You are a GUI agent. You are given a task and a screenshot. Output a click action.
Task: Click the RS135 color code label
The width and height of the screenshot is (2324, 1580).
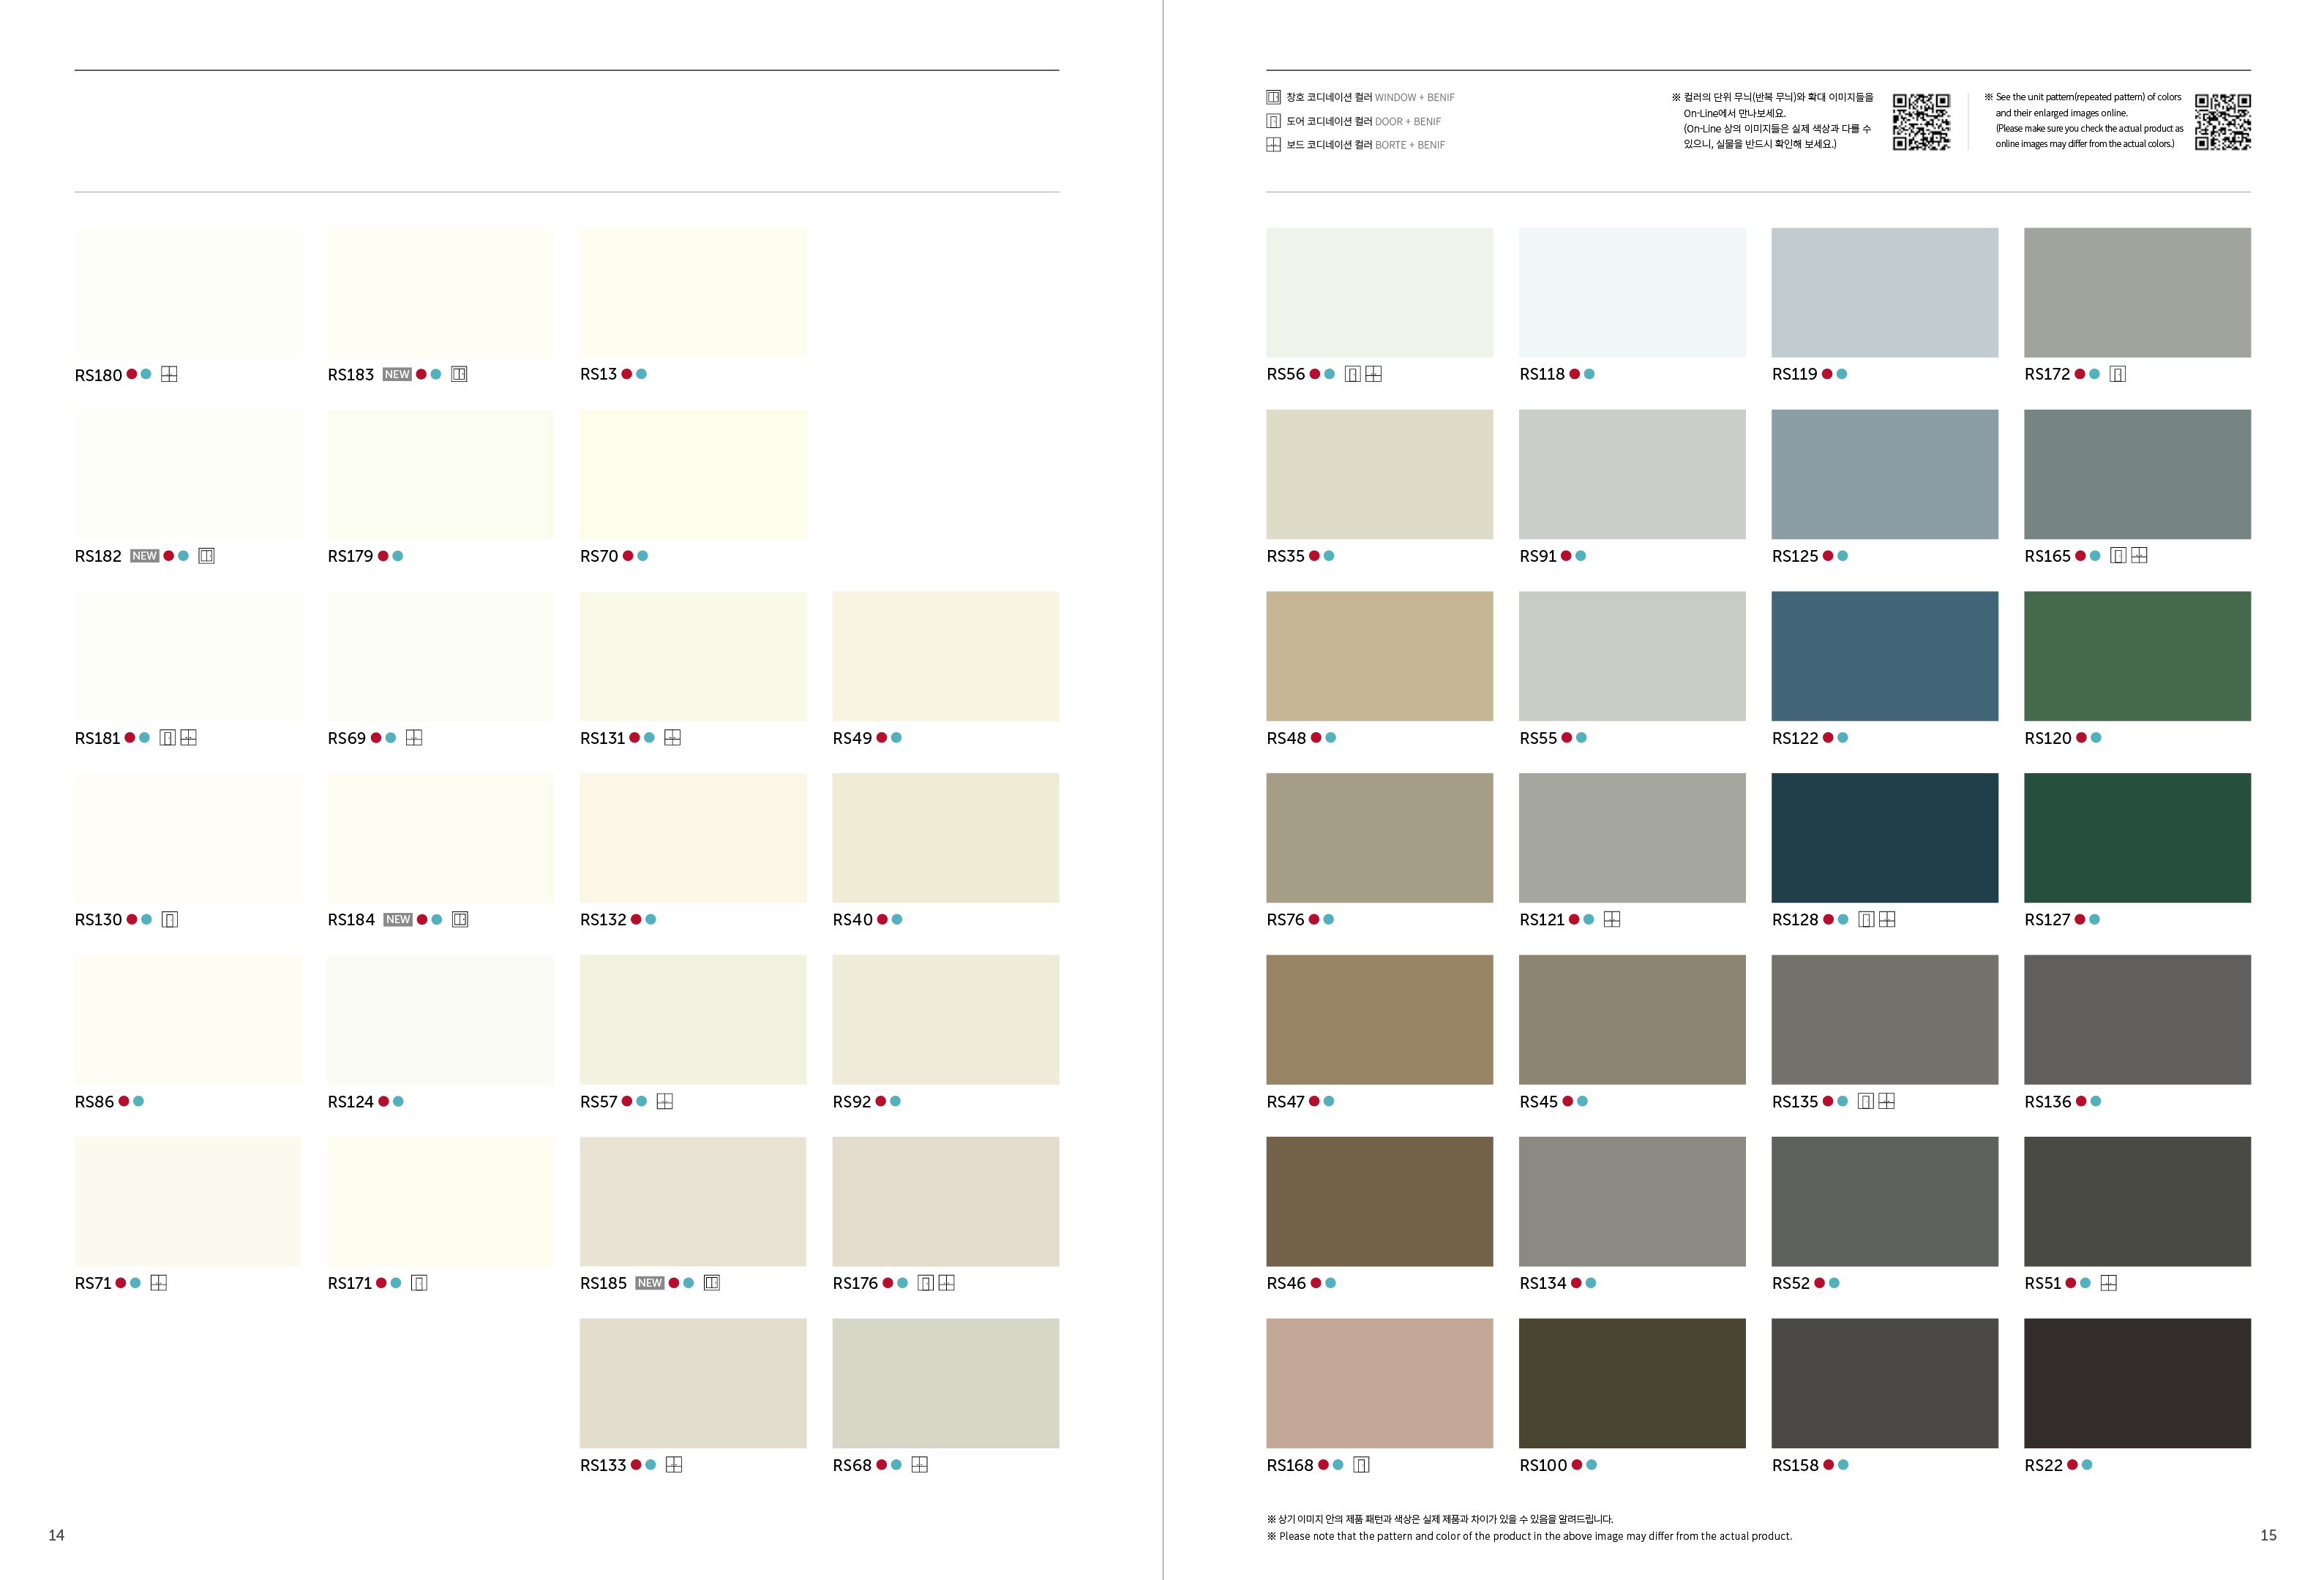coord(1794,1102)
